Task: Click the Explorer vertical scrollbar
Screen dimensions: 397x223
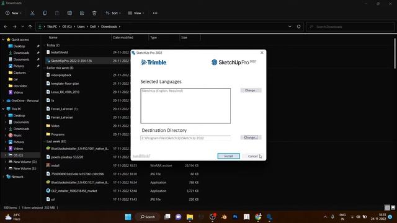Action: coord(395,53)
